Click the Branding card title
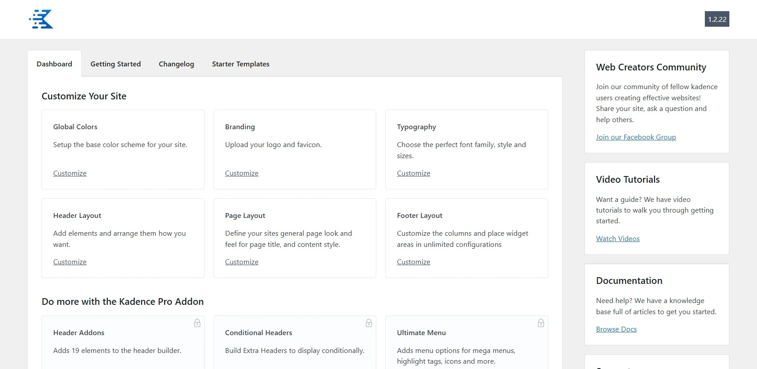The height and width of the screenshot is (369, 757). (x=240, y=127)
